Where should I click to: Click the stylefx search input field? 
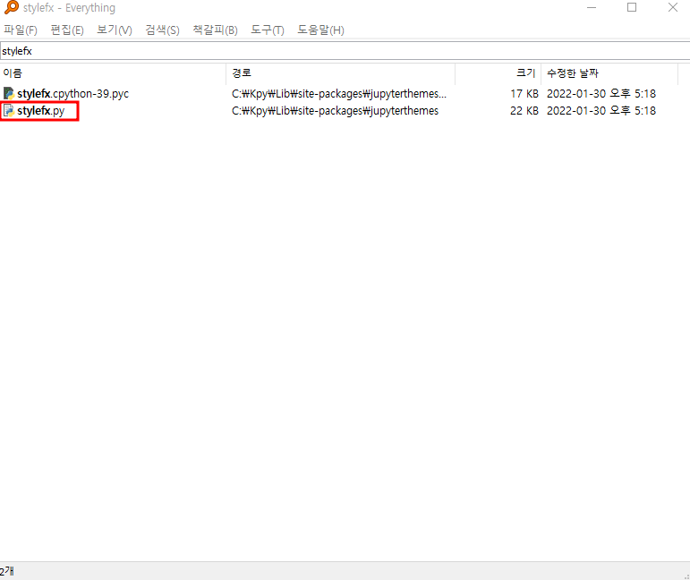coord(345,51)
